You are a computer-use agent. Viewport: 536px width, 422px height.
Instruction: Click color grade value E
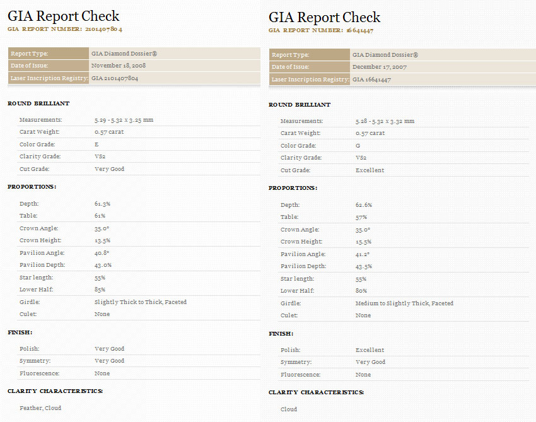point(96,144)
